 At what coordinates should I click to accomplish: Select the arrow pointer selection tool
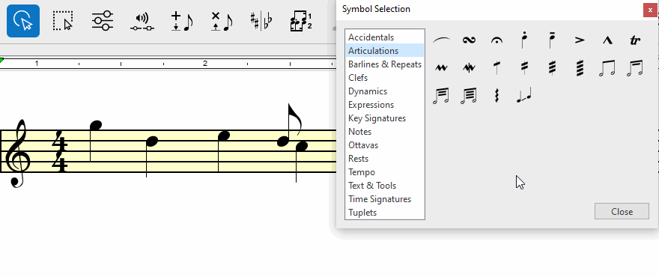pos(23,21)
